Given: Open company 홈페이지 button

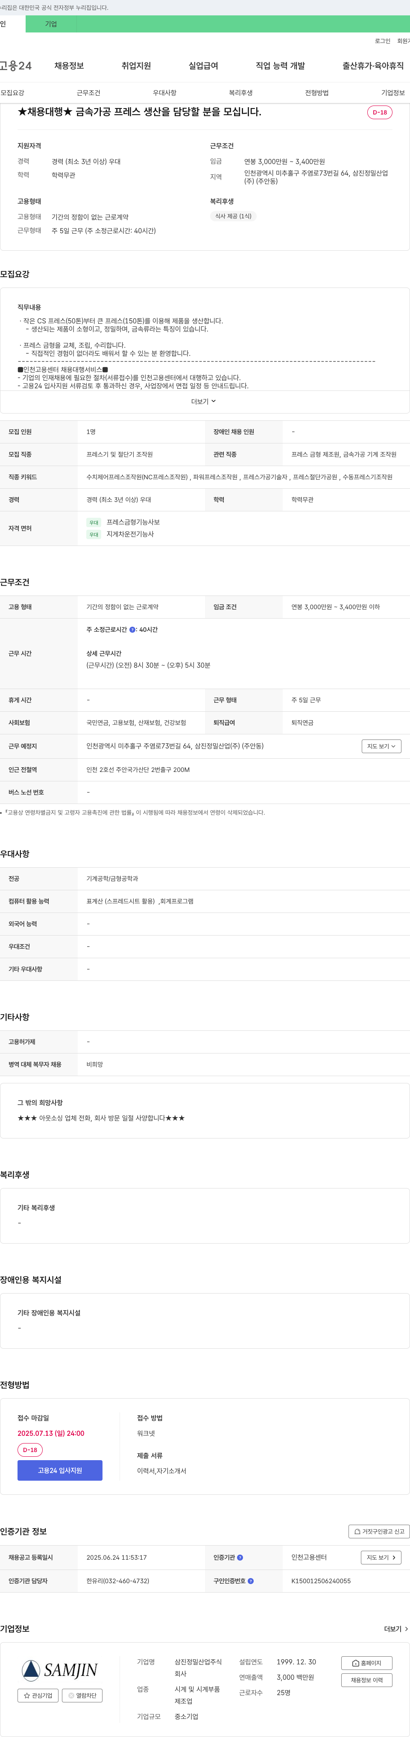Looking at the screenshot, I should [x=367, y=1663].
